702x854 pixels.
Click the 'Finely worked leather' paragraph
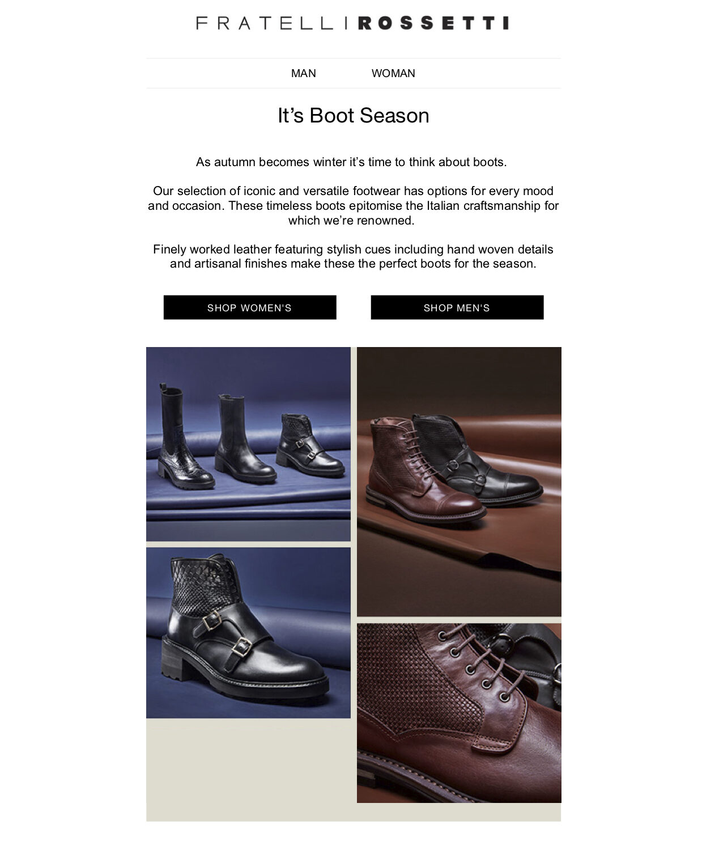[353, 256]
